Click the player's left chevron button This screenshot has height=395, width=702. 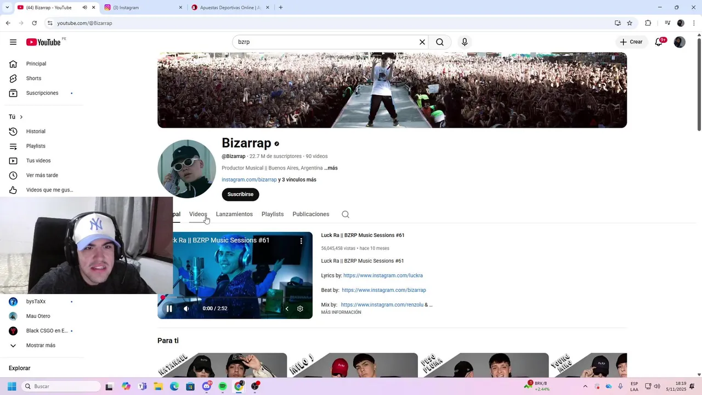coord(286,309)
